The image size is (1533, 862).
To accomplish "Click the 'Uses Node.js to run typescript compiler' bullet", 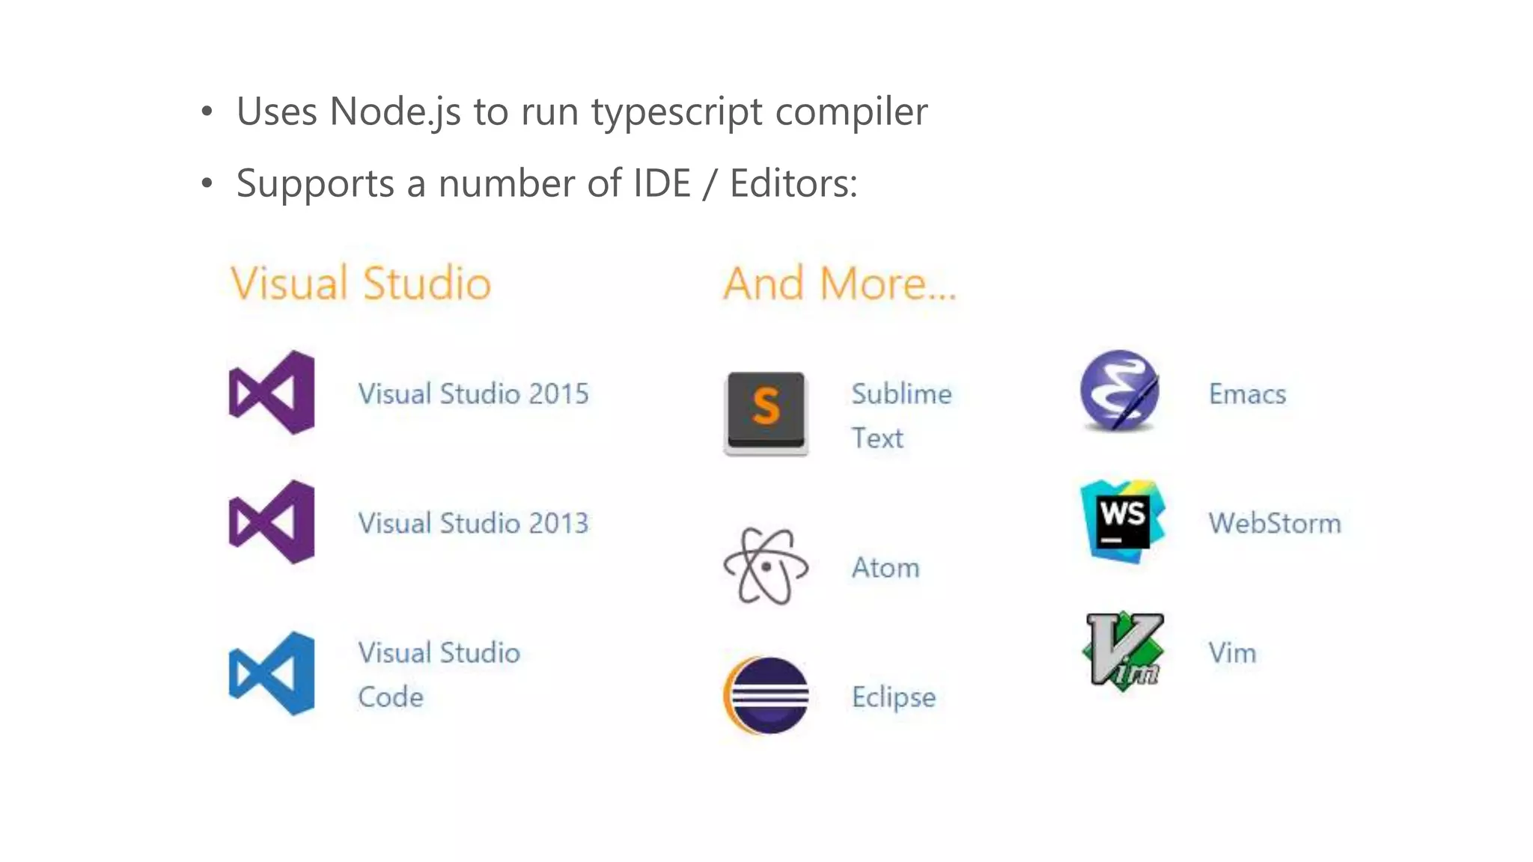I will tap(565, 111).
